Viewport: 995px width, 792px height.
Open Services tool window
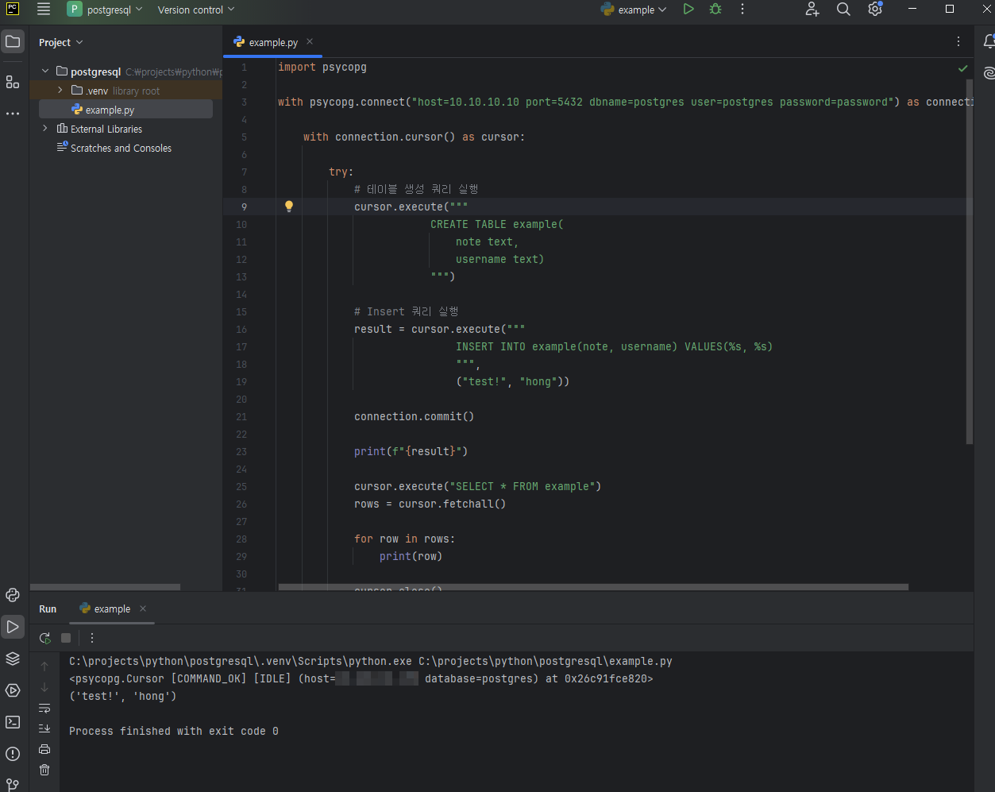(x=13, y=690)
